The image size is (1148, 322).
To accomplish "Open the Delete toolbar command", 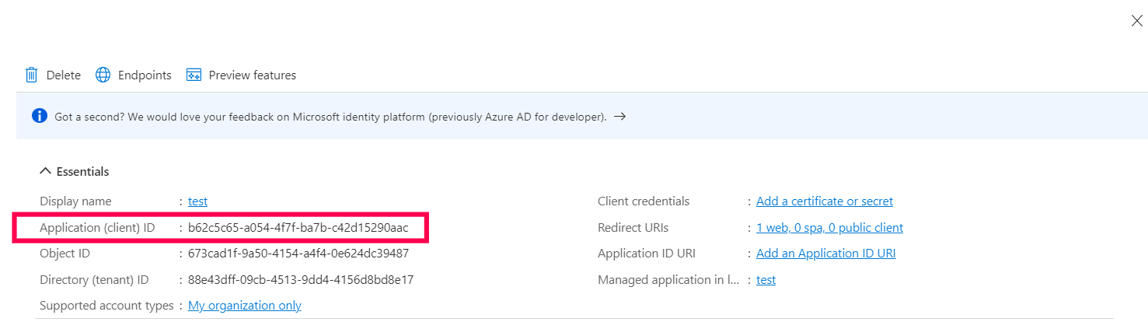I will click(x=63, y=75).
